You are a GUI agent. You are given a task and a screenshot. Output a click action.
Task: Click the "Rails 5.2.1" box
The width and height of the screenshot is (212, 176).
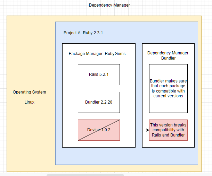[99, 74]
